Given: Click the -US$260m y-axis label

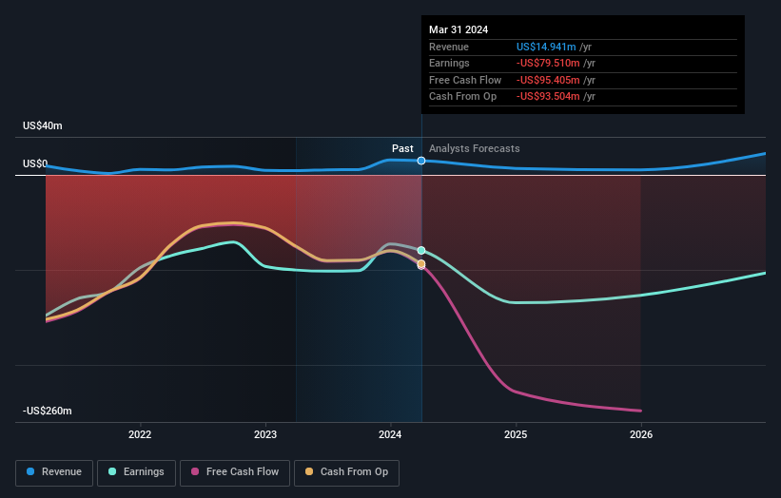Looking at the screenshot, I should pos(48,411).
